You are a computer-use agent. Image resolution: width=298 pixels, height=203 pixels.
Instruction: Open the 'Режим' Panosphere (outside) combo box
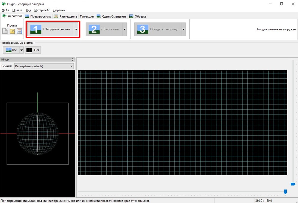(44, 66)
